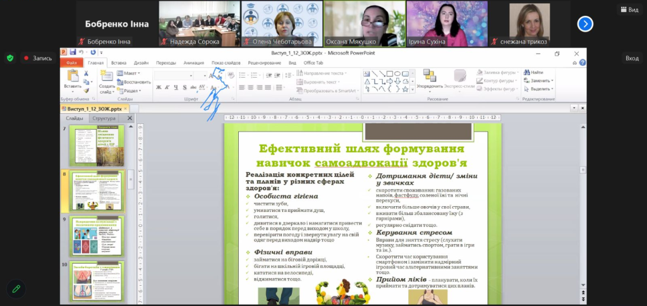This screenshot has height=306, width=647.
Task: Click the Cut scissors icon
Action: [85, 73]
